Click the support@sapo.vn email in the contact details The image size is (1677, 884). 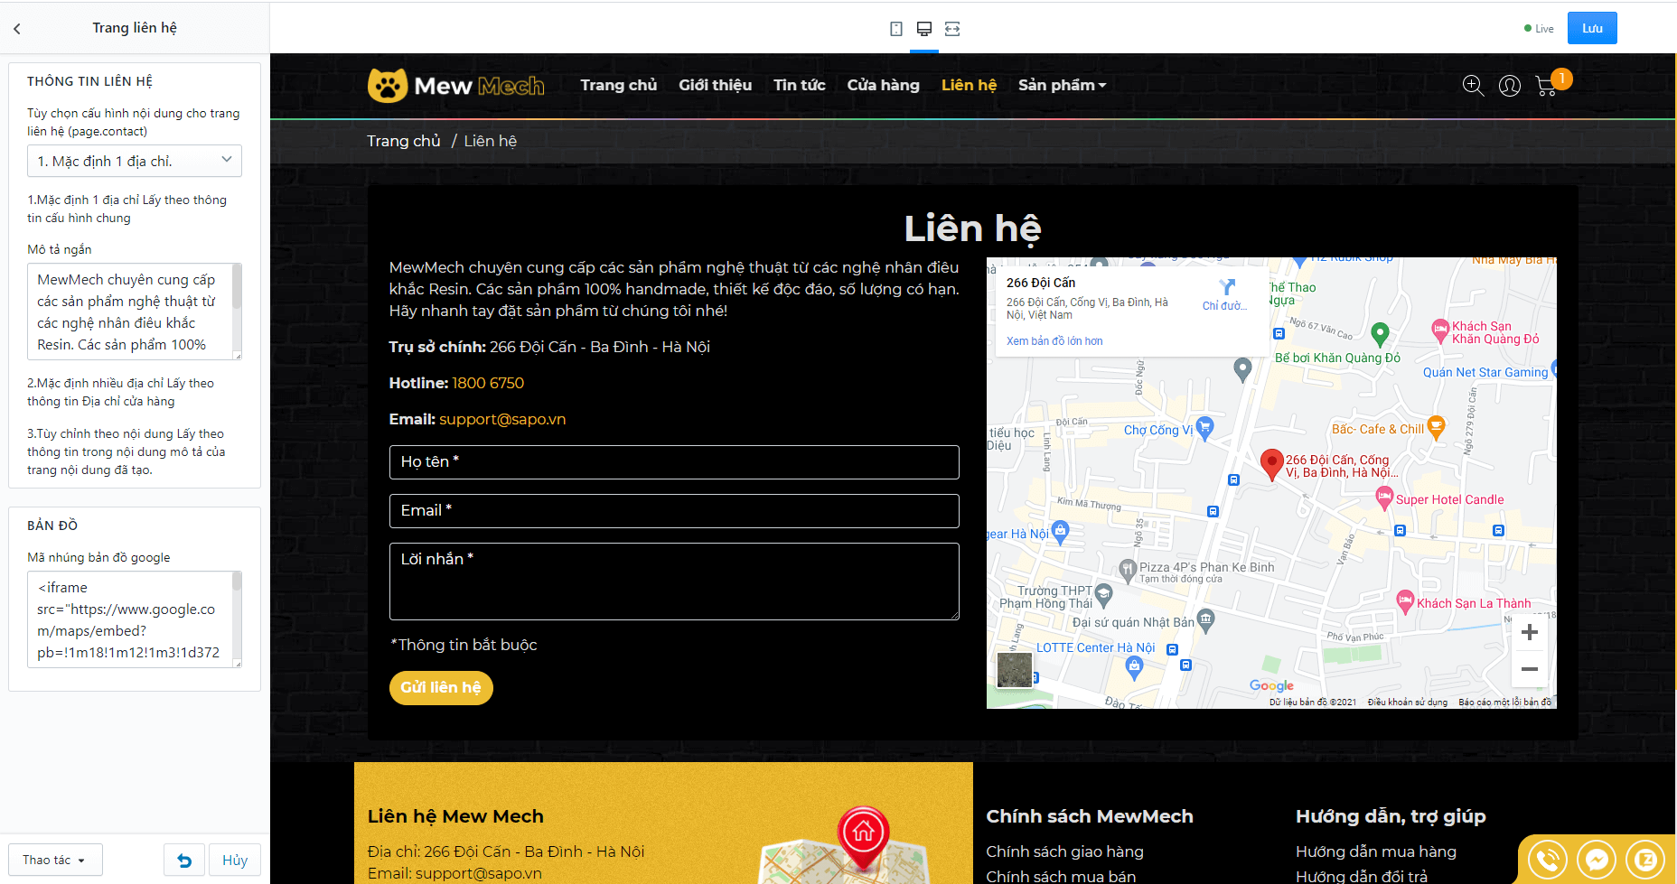502,419
